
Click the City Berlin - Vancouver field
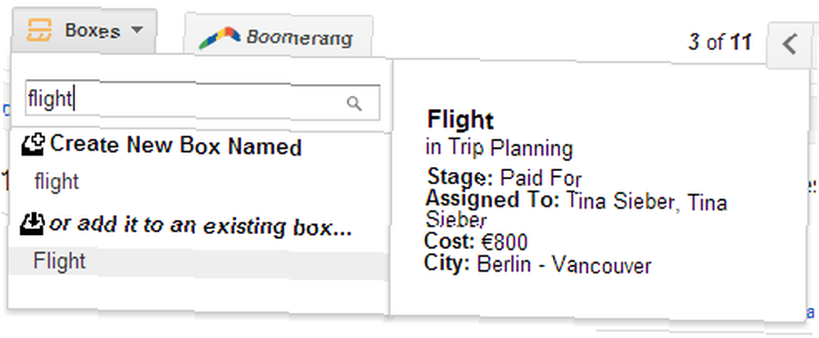click(x=538, y=265)
